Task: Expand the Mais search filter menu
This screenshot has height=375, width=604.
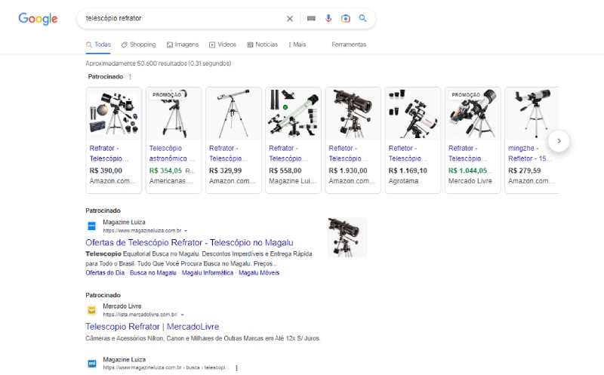Action: click(297, 45)
